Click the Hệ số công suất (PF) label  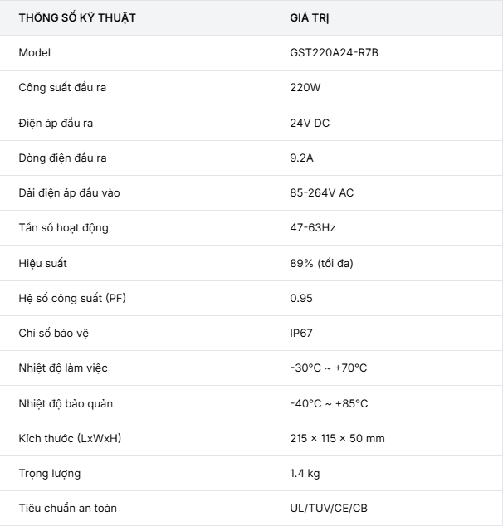[72, 298]
